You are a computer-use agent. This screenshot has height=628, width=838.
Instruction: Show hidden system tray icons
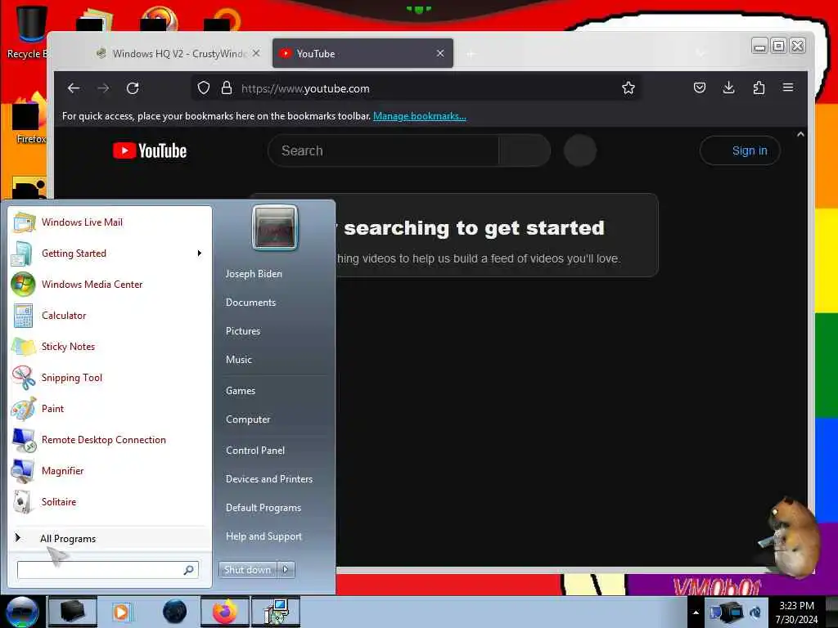[x=696, y=612]
